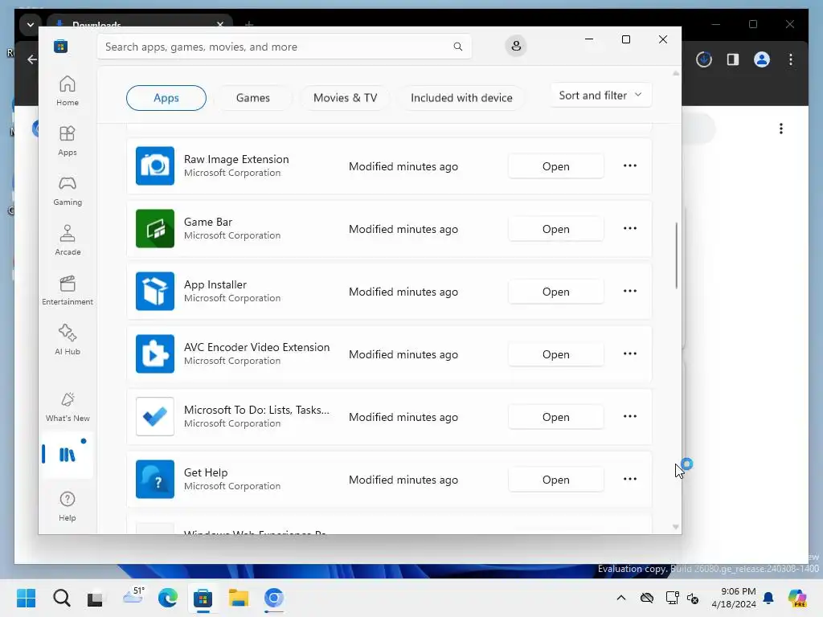
Task: Click "Microsoft To Do: Lists, Tasks..." title
Action: (x=256, y=410)
